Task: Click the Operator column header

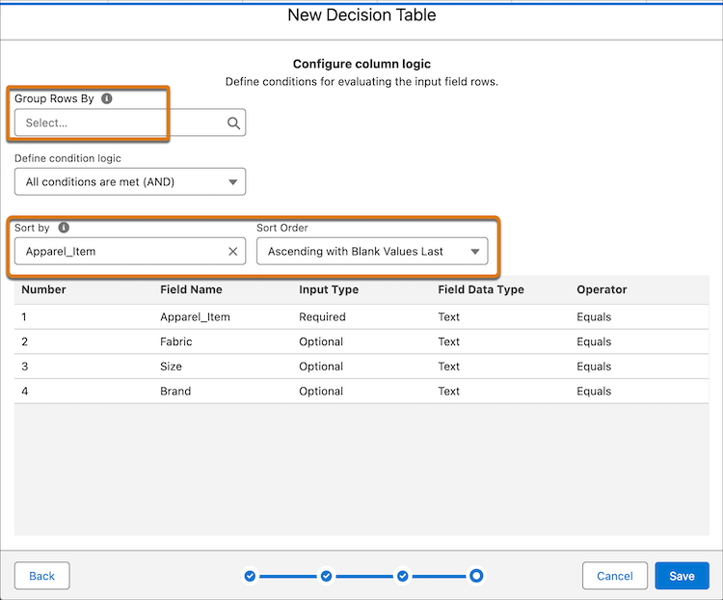Action: 602,289
